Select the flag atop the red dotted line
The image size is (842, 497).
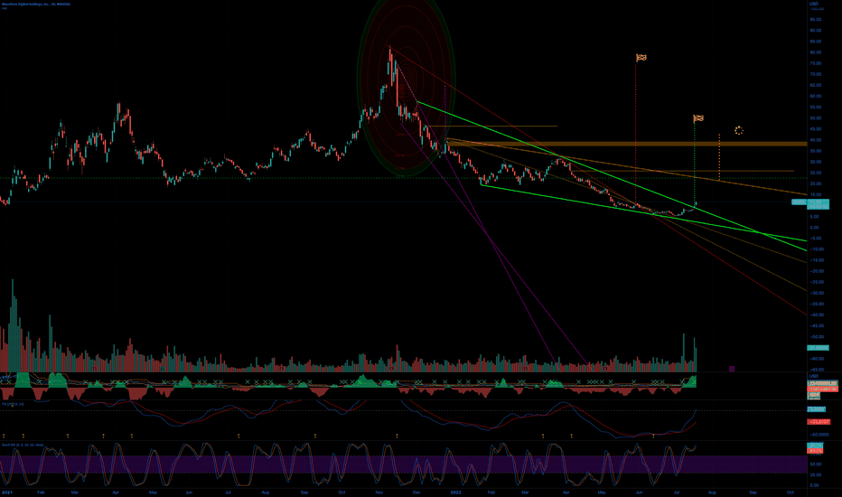pos(641,58)
